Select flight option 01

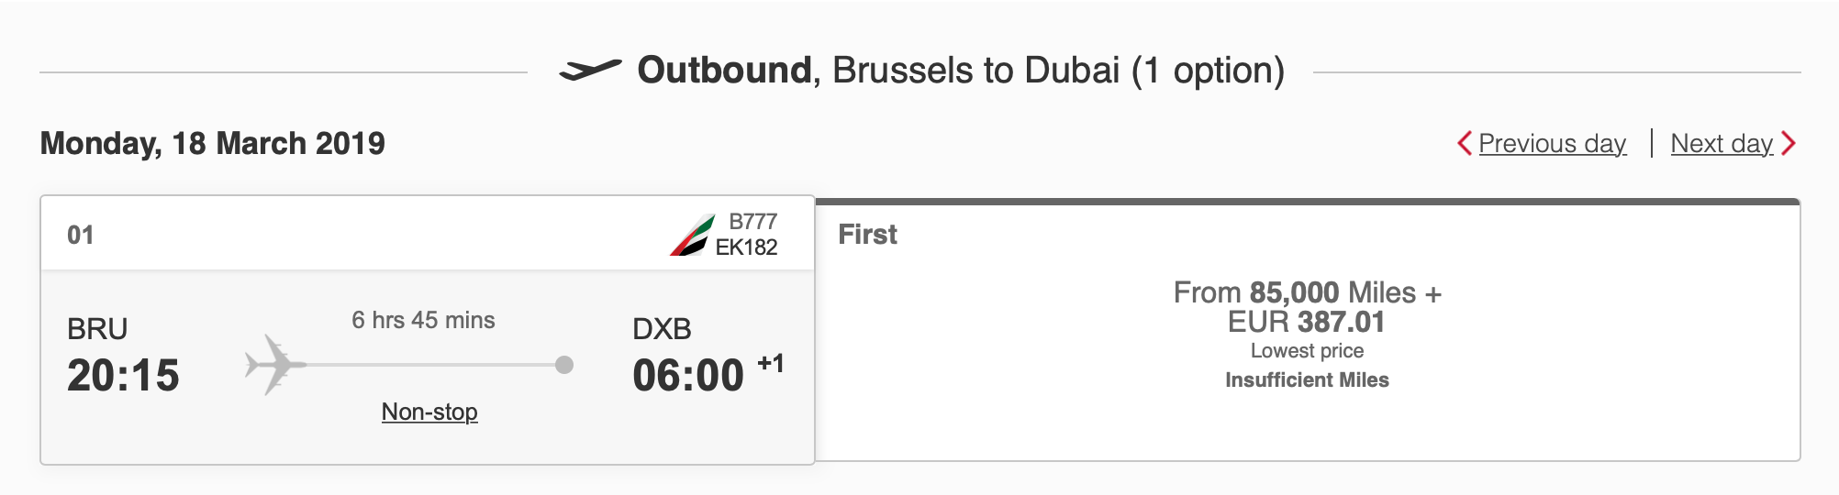pyautogui.click(x=81, y=236)
